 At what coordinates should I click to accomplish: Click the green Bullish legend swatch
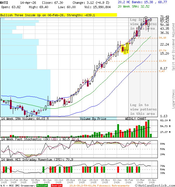tap(42, 186)
